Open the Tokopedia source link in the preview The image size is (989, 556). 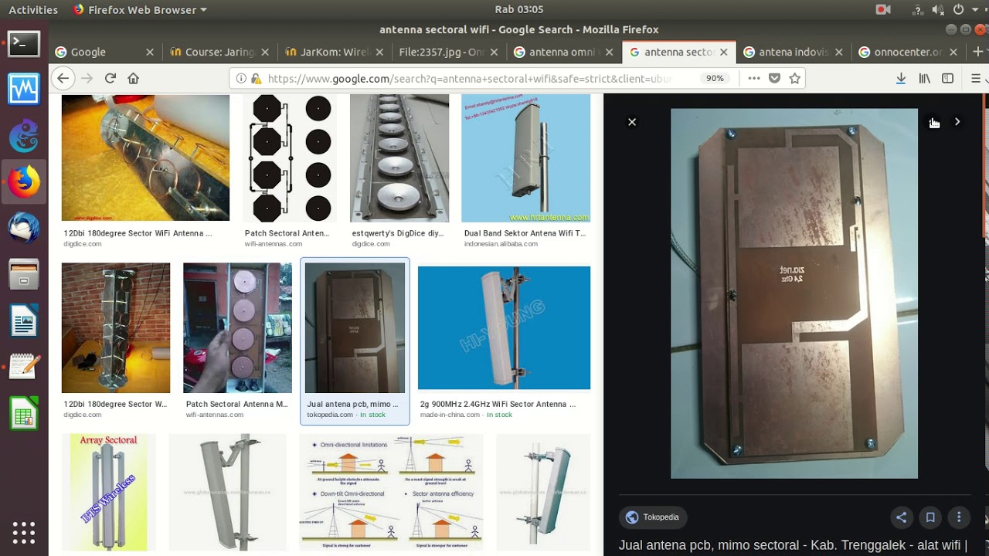click(654, 517)
